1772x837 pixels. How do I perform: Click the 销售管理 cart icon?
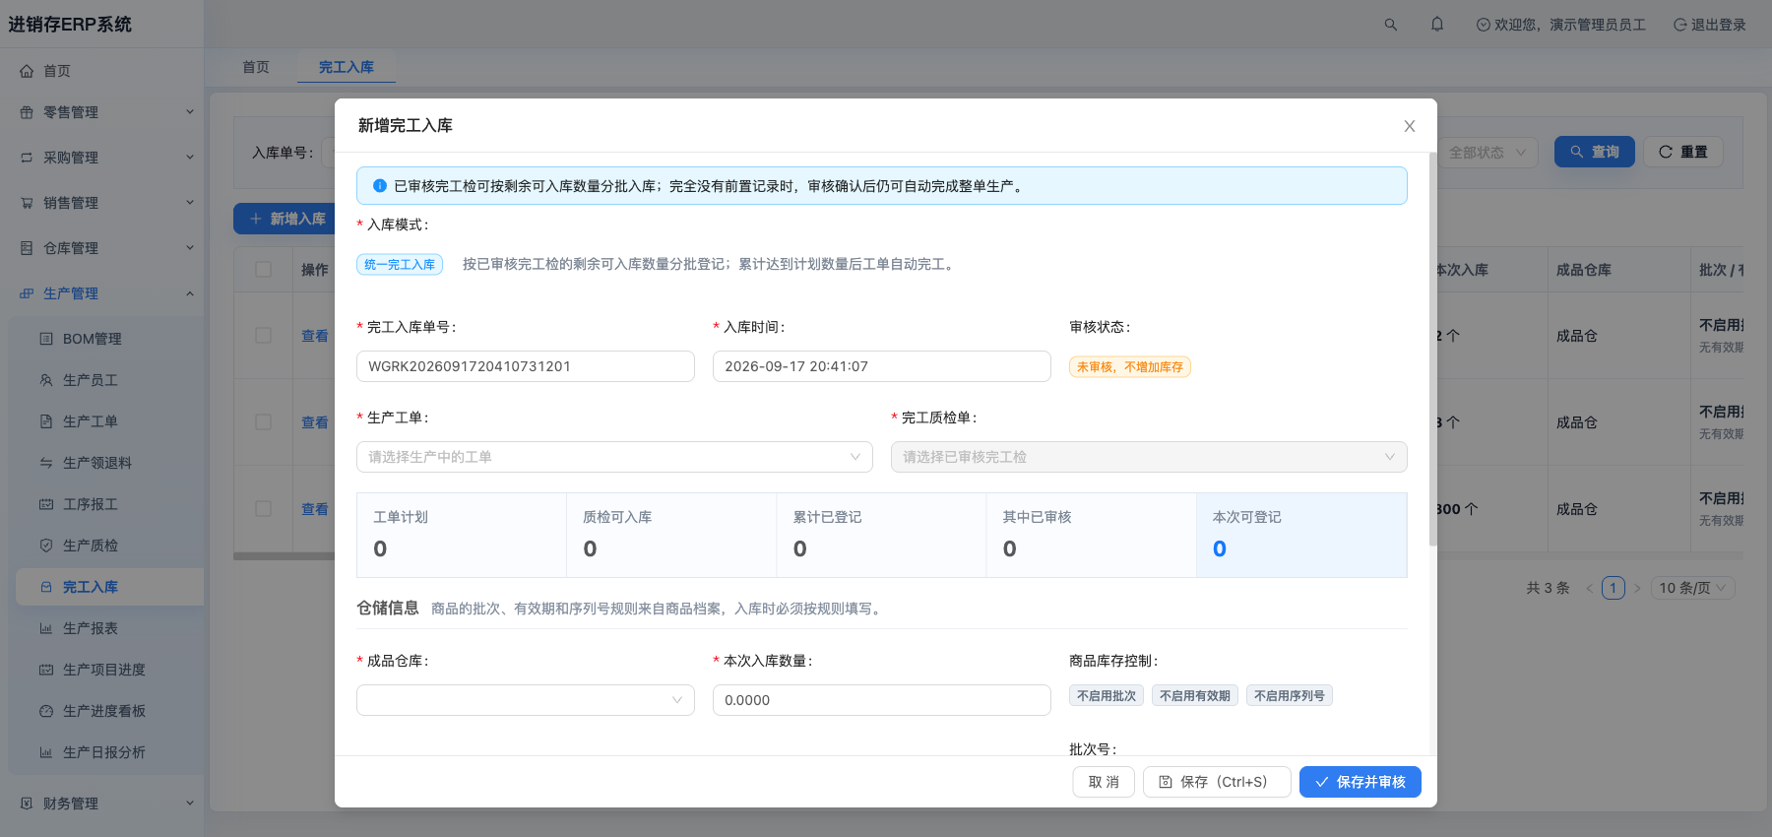27,203
